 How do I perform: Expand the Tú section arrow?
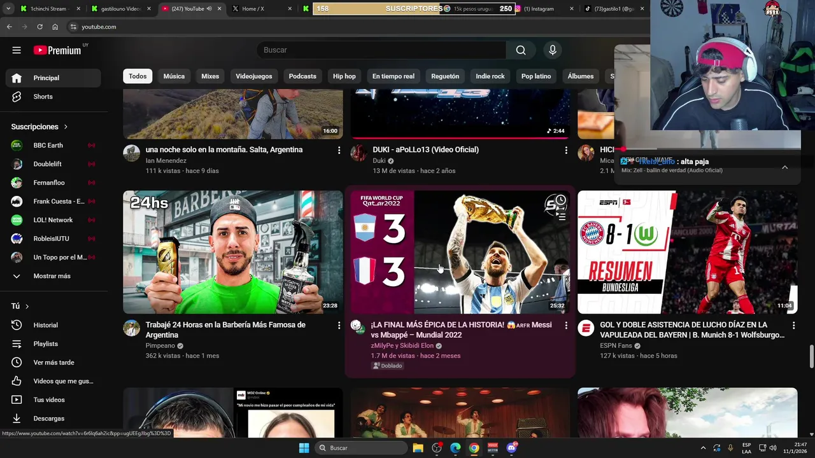pyautogui.click(x=27, y=306)
